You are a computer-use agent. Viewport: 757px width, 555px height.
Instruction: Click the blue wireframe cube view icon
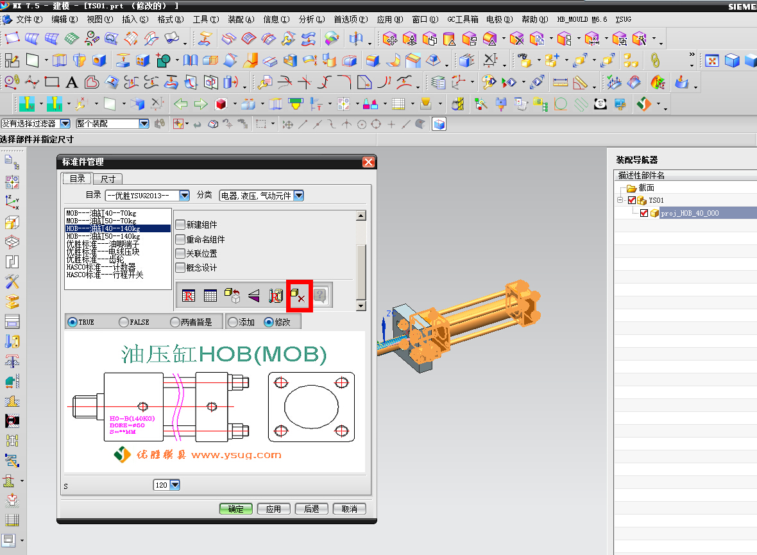click(x=732, y=60)
